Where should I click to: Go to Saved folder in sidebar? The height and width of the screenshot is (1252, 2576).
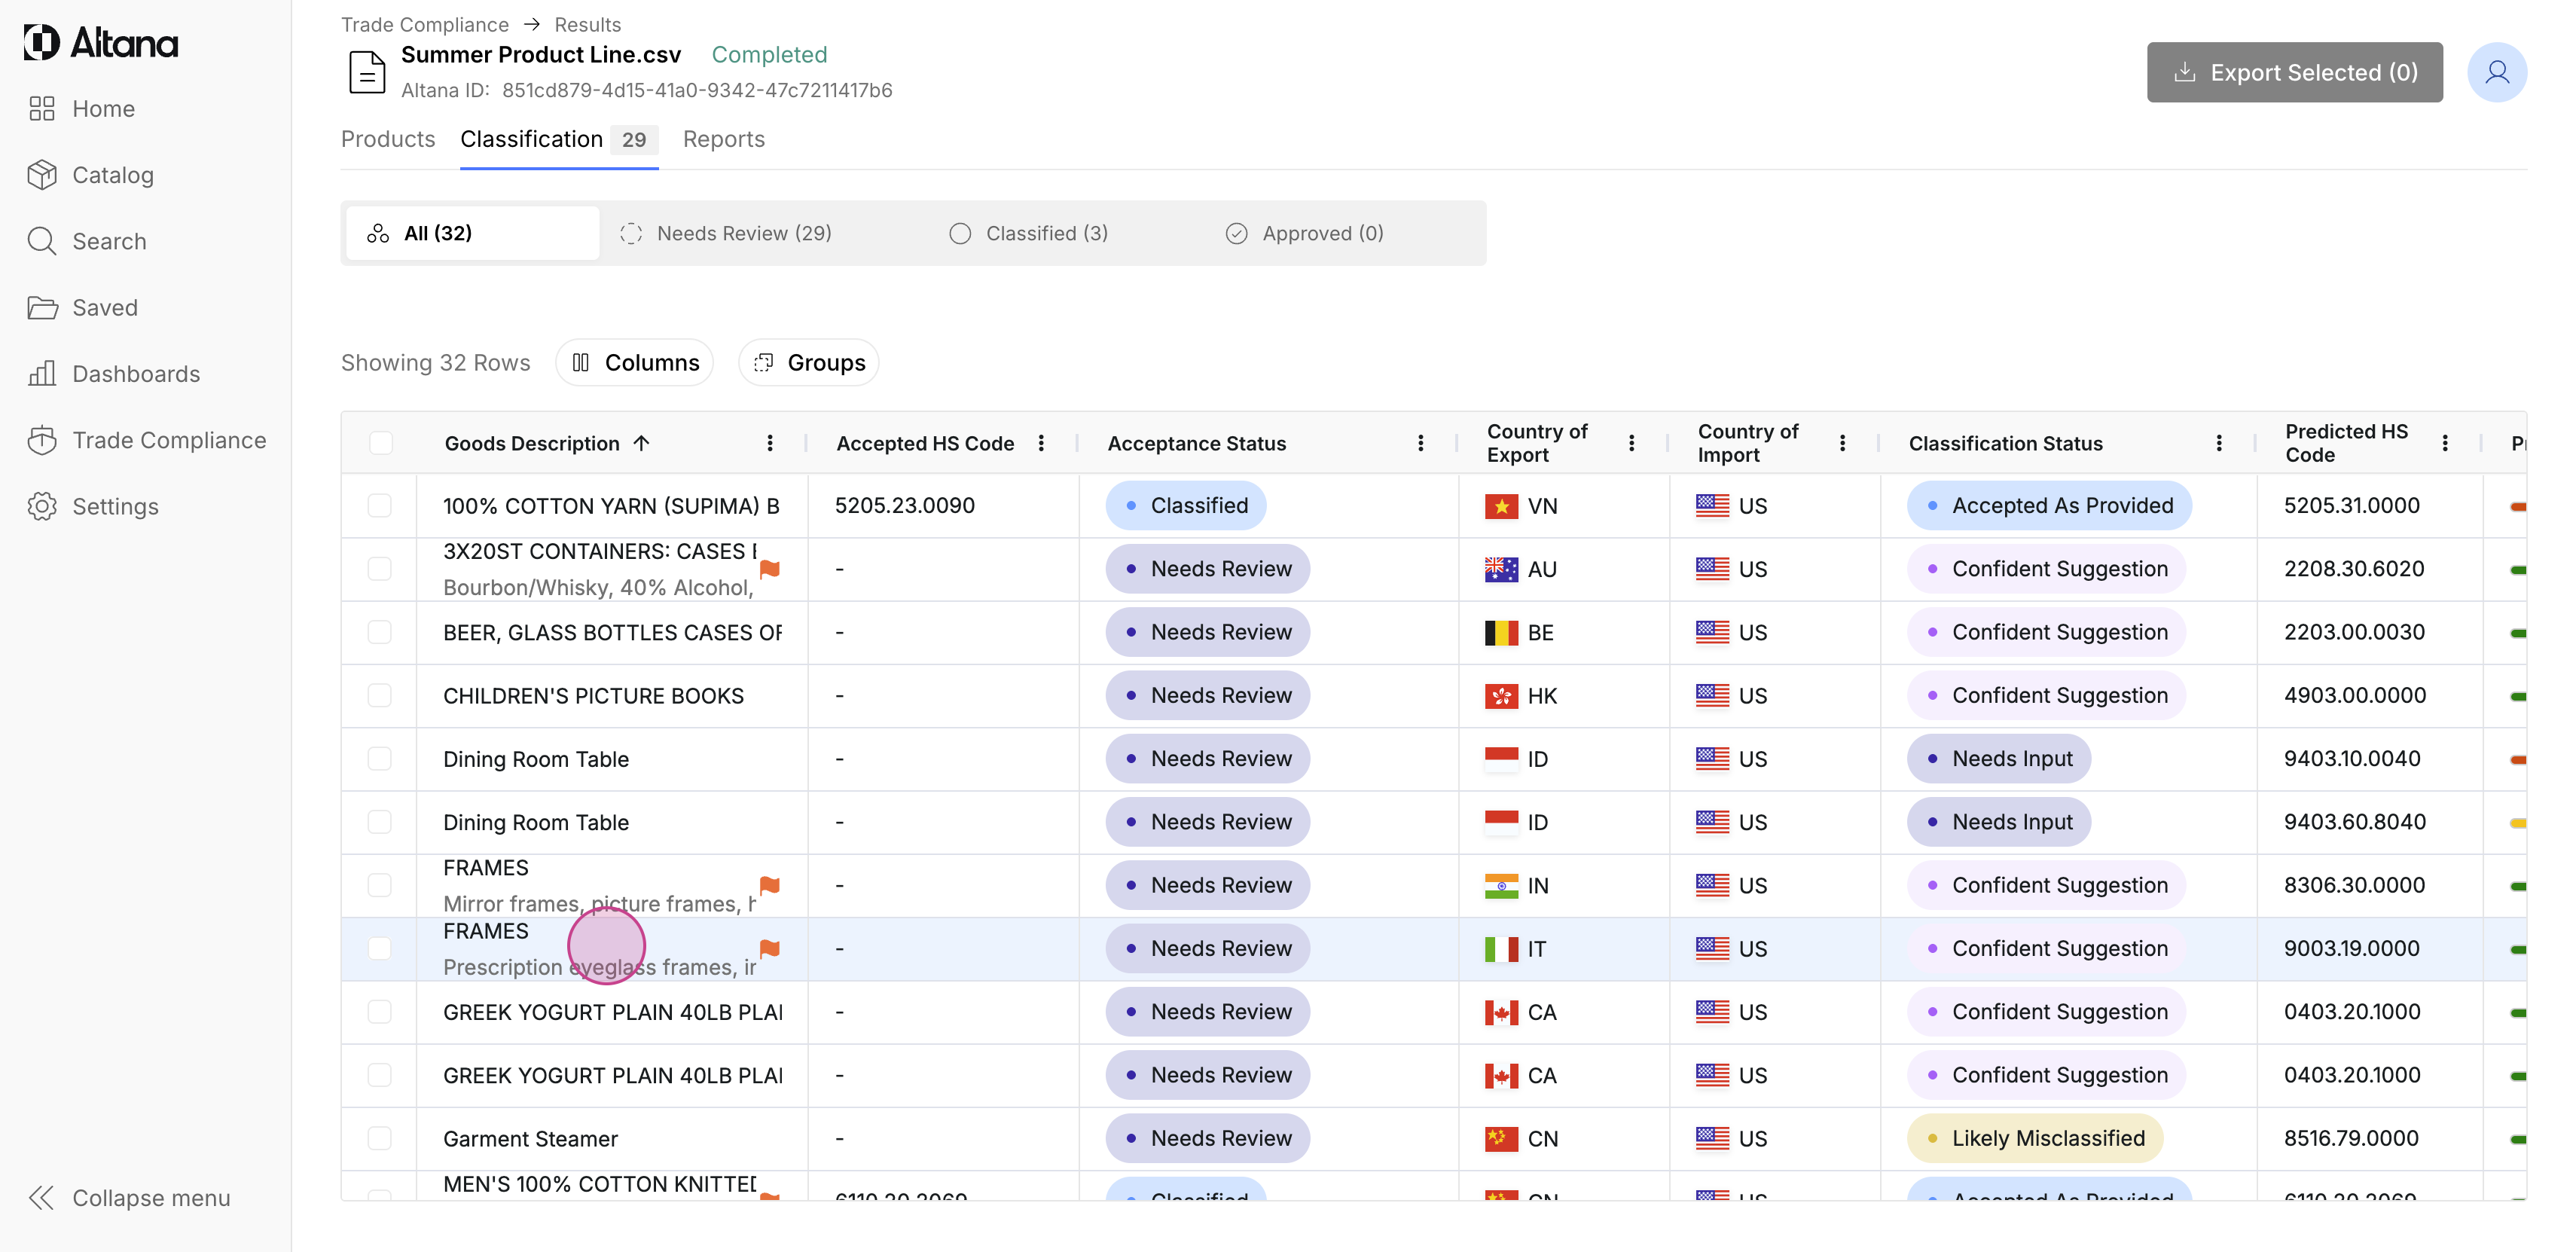[104, 308]
